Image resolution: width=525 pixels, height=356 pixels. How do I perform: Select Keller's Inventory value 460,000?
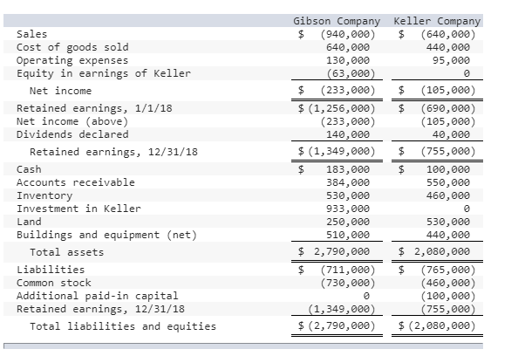(x=448, y=195)
